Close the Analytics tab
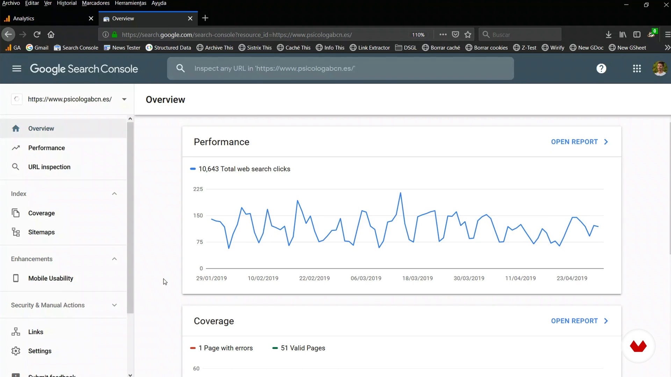This screenshot has width=671, height=377. 91,19
